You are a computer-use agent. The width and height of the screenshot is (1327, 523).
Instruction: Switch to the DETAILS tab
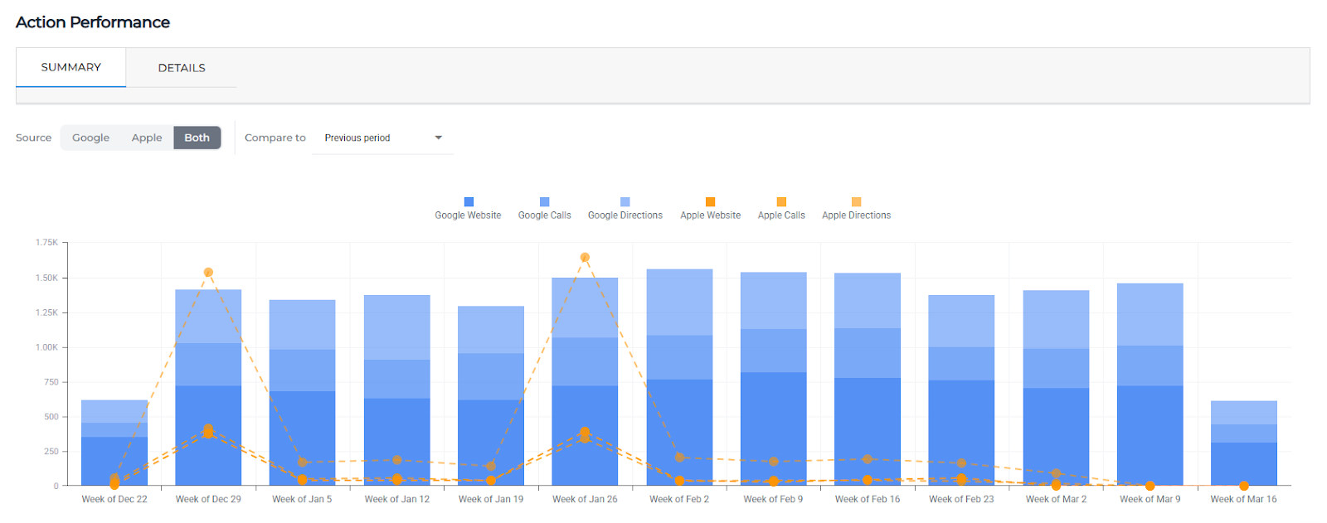(182, 68)
